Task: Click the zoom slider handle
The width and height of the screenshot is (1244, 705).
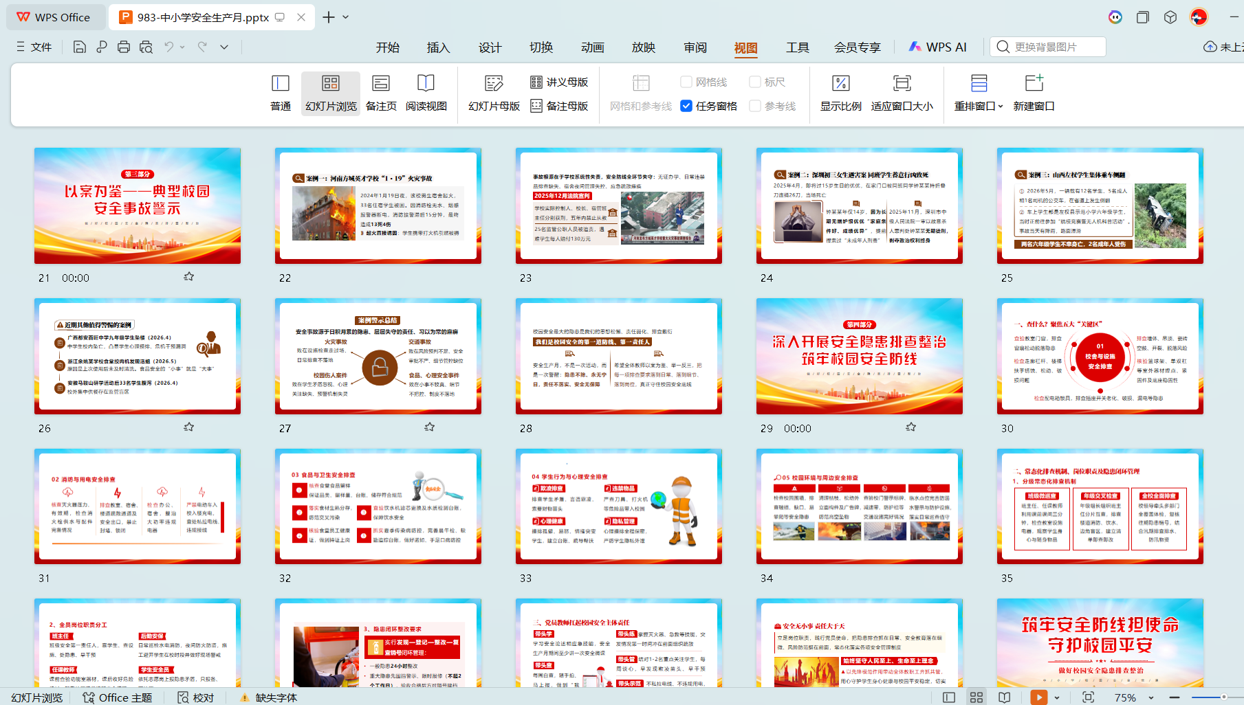Action: pos(1223,697)
